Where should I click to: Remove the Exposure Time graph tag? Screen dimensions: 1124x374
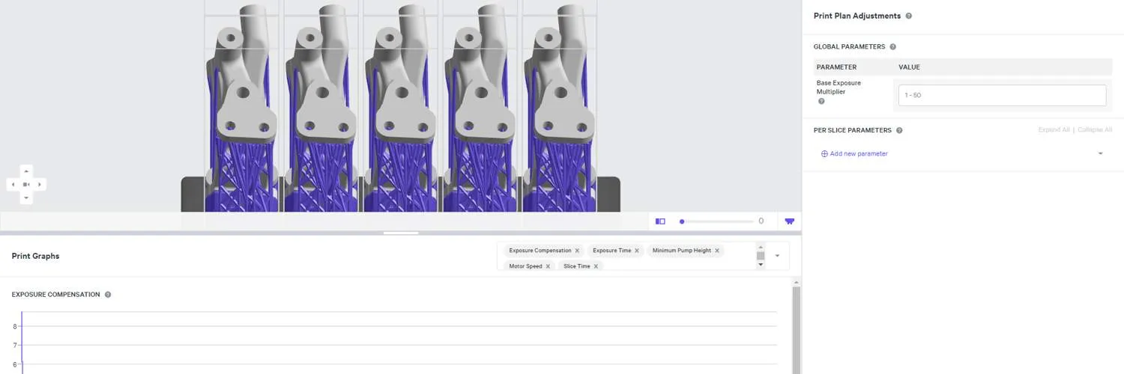click(637, 251)
